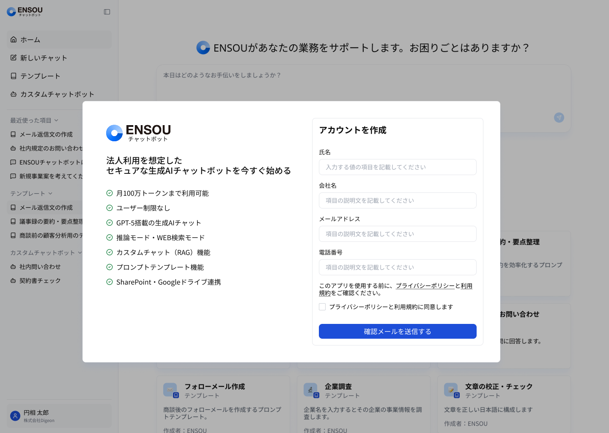Viewport: 609px width, 433px height.
Task: Click the ENSOUがあなたの業務をサポートします heading text
Action: tap(371, 48)
